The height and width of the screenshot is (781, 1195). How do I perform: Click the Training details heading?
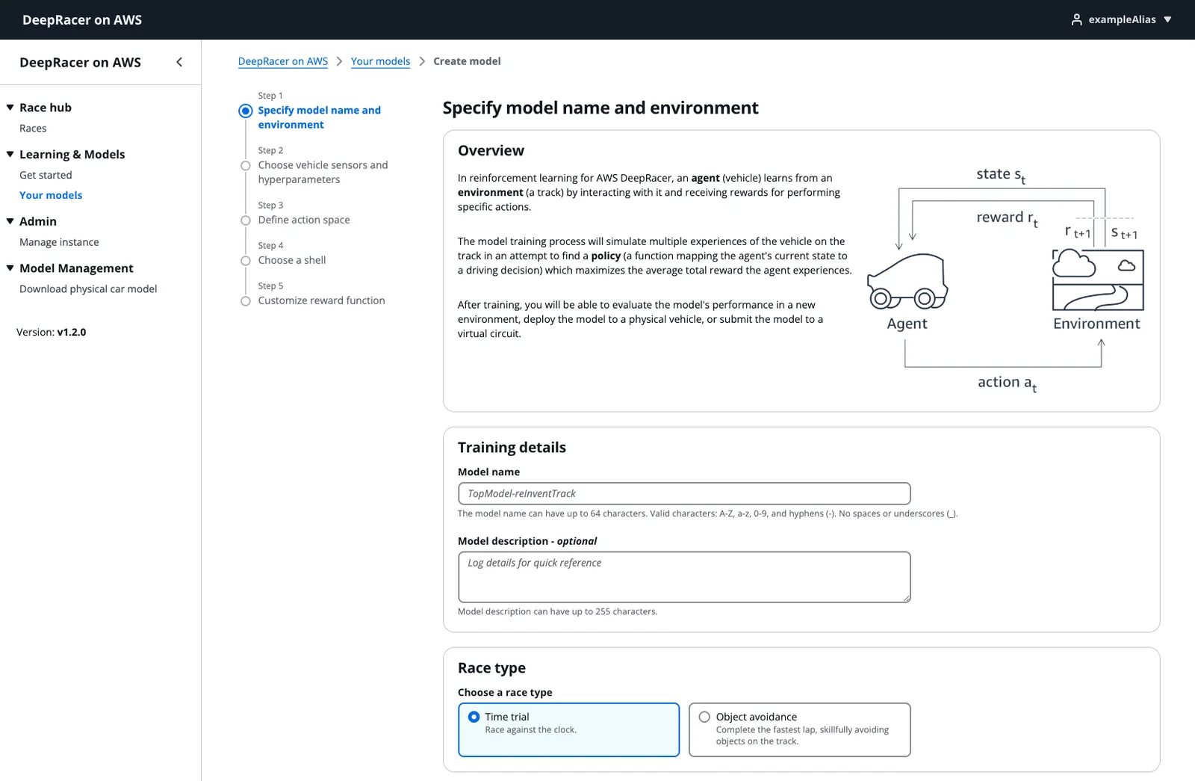[x=512, y=448]
